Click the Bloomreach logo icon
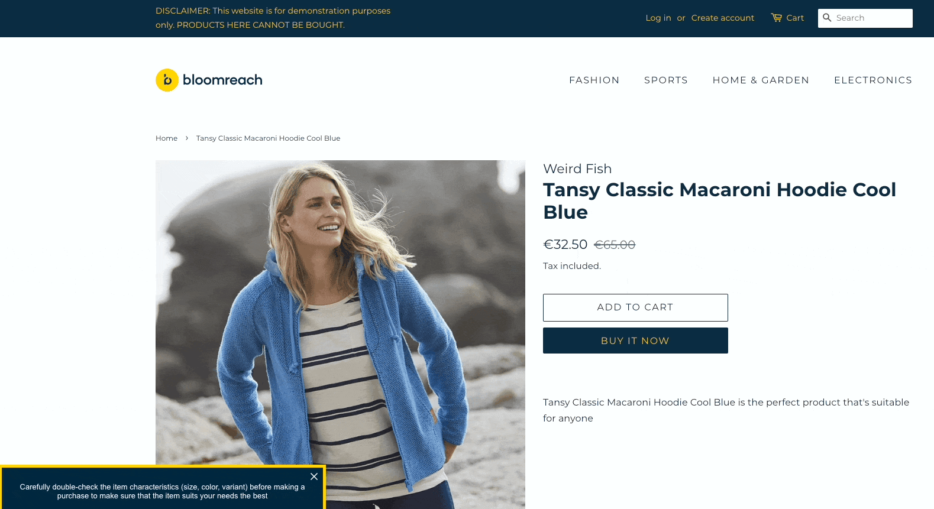Image resolution: width=934 pixels, height=509 pixels. [x=167, y=80]
